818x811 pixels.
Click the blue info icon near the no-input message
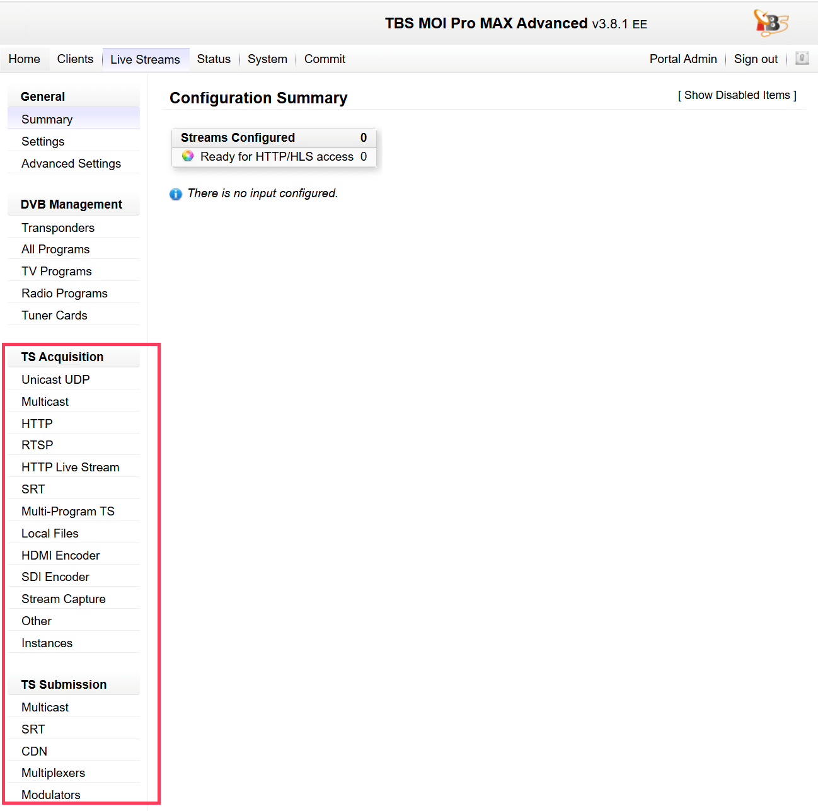pos(176,194)
